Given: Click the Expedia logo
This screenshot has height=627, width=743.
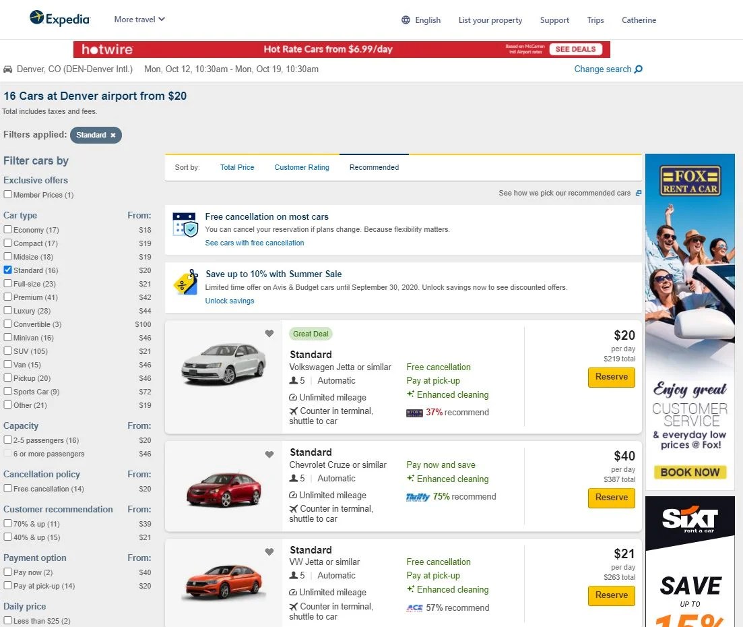Looking at the screenshot, I should point(59,19).
